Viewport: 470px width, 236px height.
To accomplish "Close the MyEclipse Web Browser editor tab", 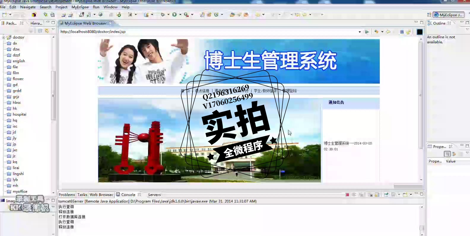I will point(110,23).
